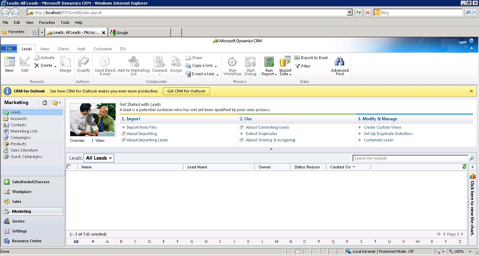Image resolution: width=479 pixels, height=256 pixels.
Task: Minimize the ribbon using the arrow
Action: coord(472,48)
